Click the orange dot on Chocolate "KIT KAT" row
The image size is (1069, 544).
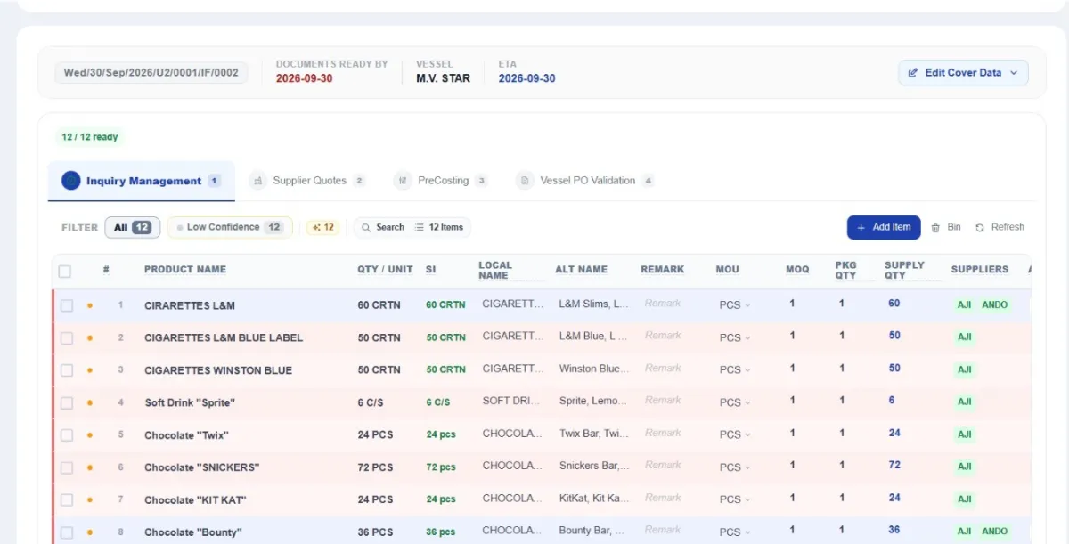(x=89, y=500)
